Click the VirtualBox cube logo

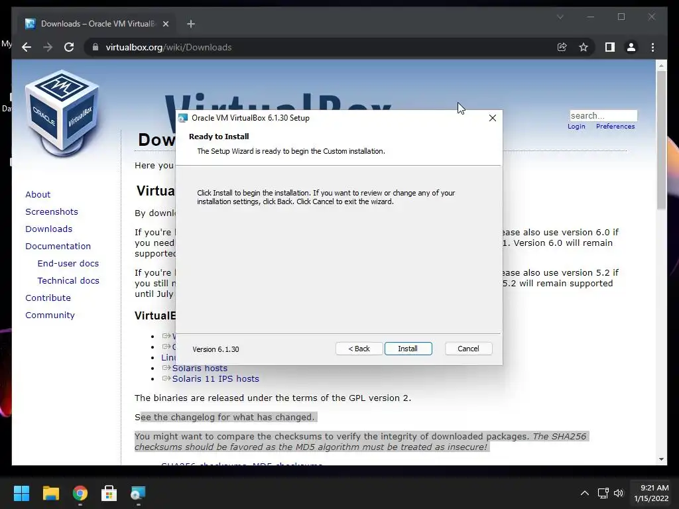coord(62,113)
